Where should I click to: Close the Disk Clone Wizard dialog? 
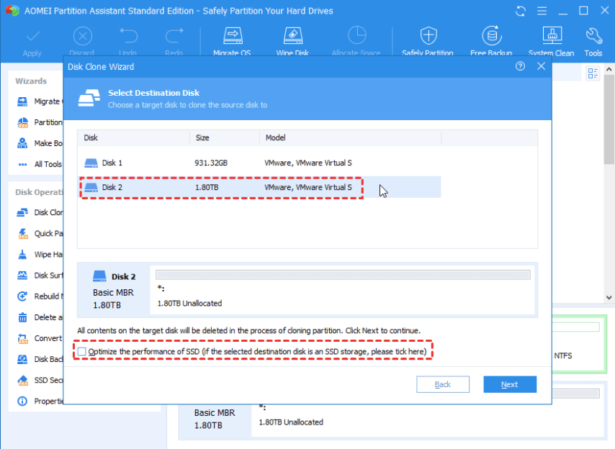542,66
